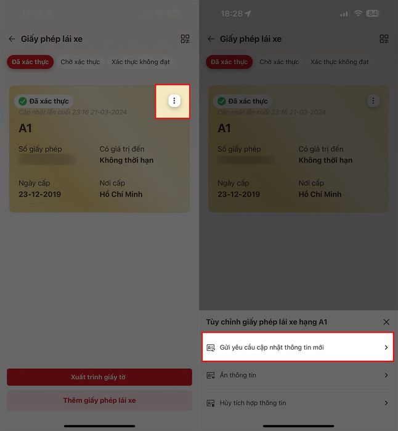The image size is (398, 431).
Task: Select Đã xác thực tab on left screen
Action: click(x=30, y=62)
